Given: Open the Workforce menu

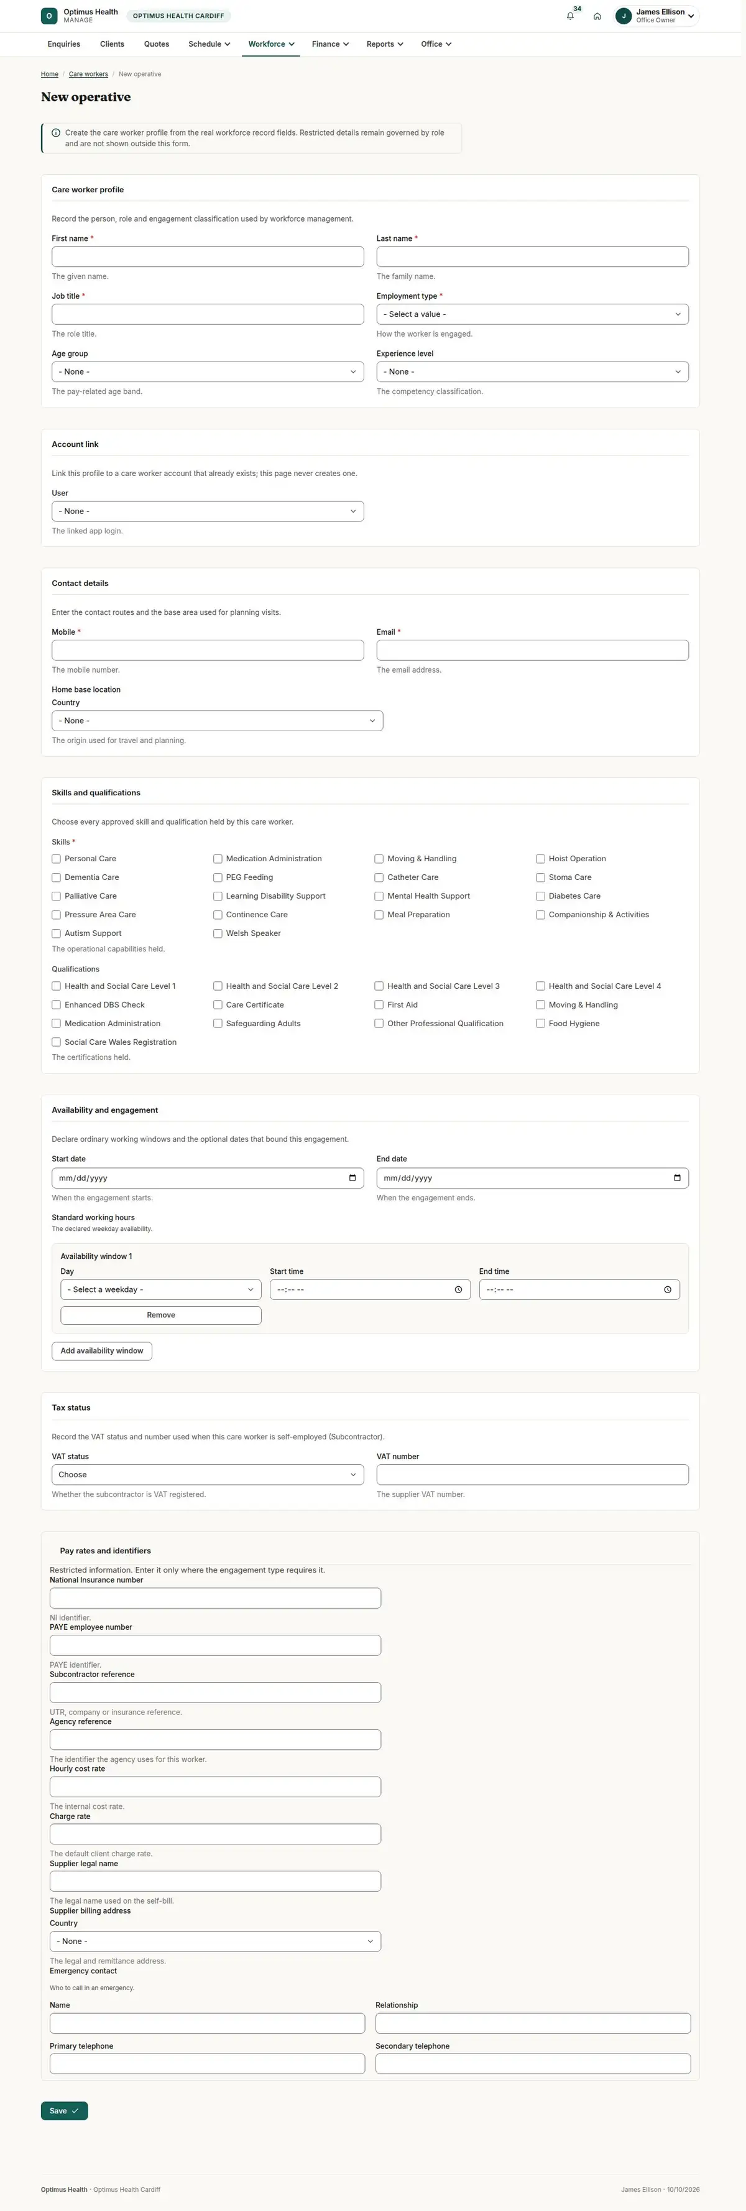Looking at the screenshot, I should (x=271, y=44).
